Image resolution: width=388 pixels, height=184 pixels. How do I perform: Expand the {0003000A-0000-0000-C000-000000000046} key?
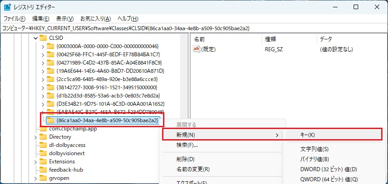point(43,46)
